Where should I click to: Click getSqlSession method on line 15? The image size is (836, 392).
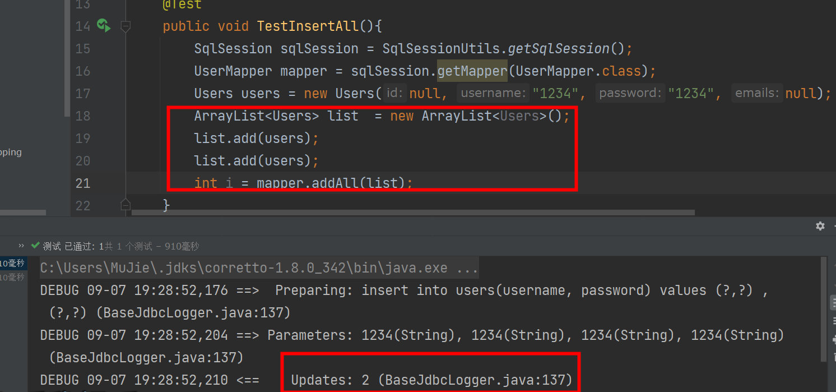tap(558, 49)
